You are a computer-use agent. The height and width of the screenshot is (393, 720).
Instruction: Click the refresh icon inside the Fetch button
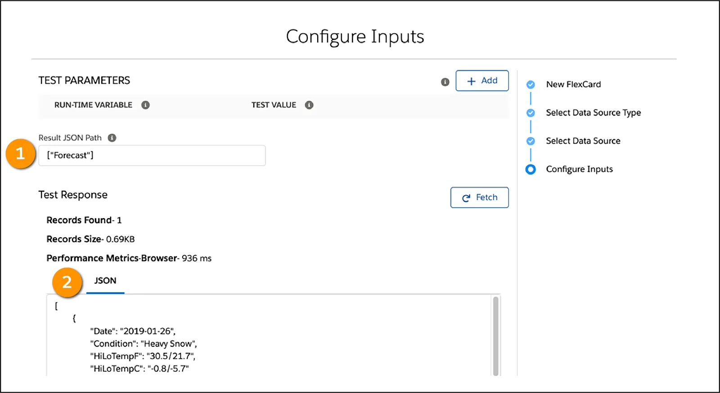click(466, 197)
